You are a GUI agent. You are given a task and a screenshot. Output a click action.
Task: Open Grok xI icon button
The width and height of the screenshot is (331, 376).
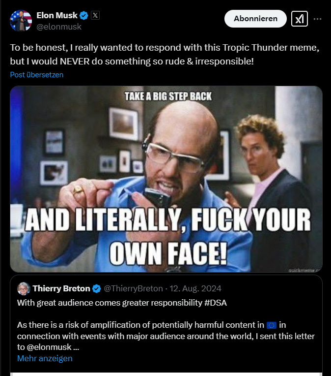300,19
